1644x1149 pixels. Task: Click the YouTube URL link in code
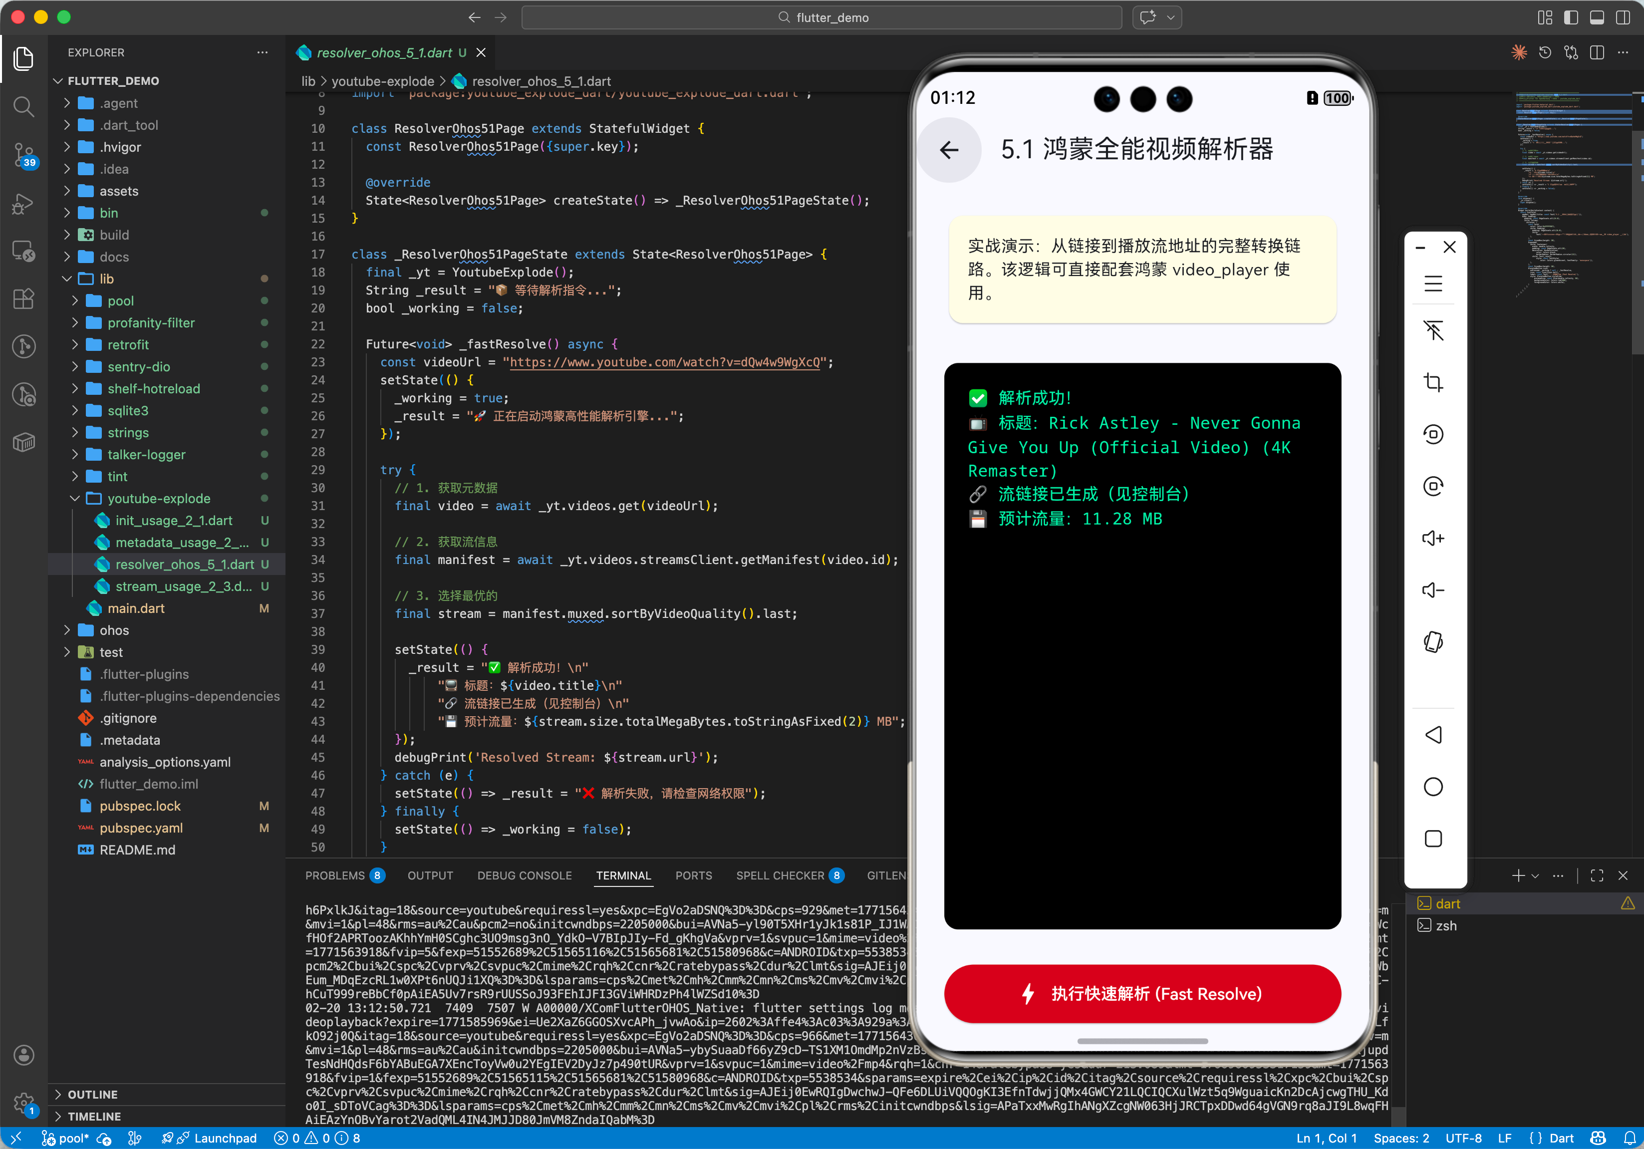click(x=664, y=362)
